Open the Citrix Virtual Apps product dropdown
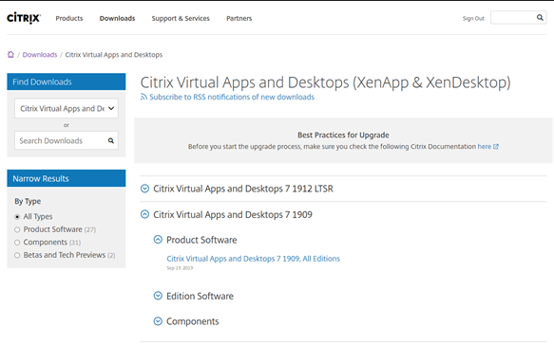Image resolution: width=554 pixels, height=344 pixels. coord(67,108)
